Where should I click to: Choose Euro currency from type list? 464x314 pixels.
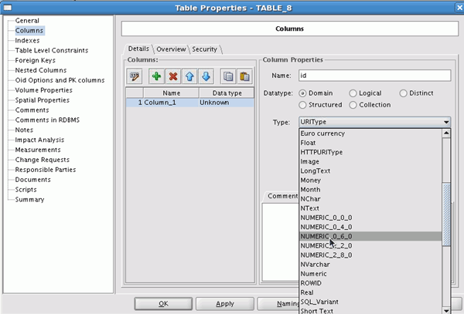click(x=370, y=133)
